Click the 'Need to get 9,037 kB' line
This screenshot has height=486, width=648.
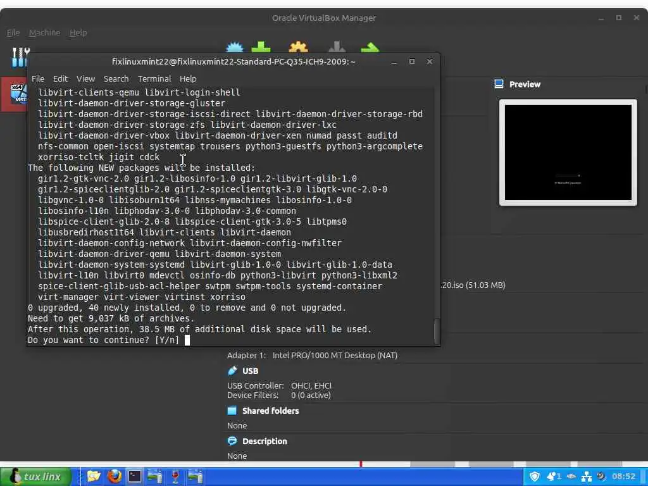point(111,319)
